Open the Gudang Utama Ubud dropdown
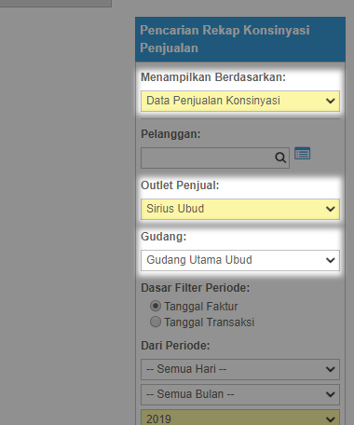 click(240, 260)
